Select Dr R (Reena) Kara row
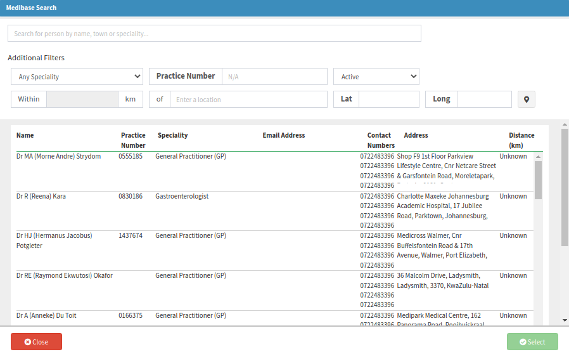The height and width of the screenshot is (354, 569). pos(41,197)
